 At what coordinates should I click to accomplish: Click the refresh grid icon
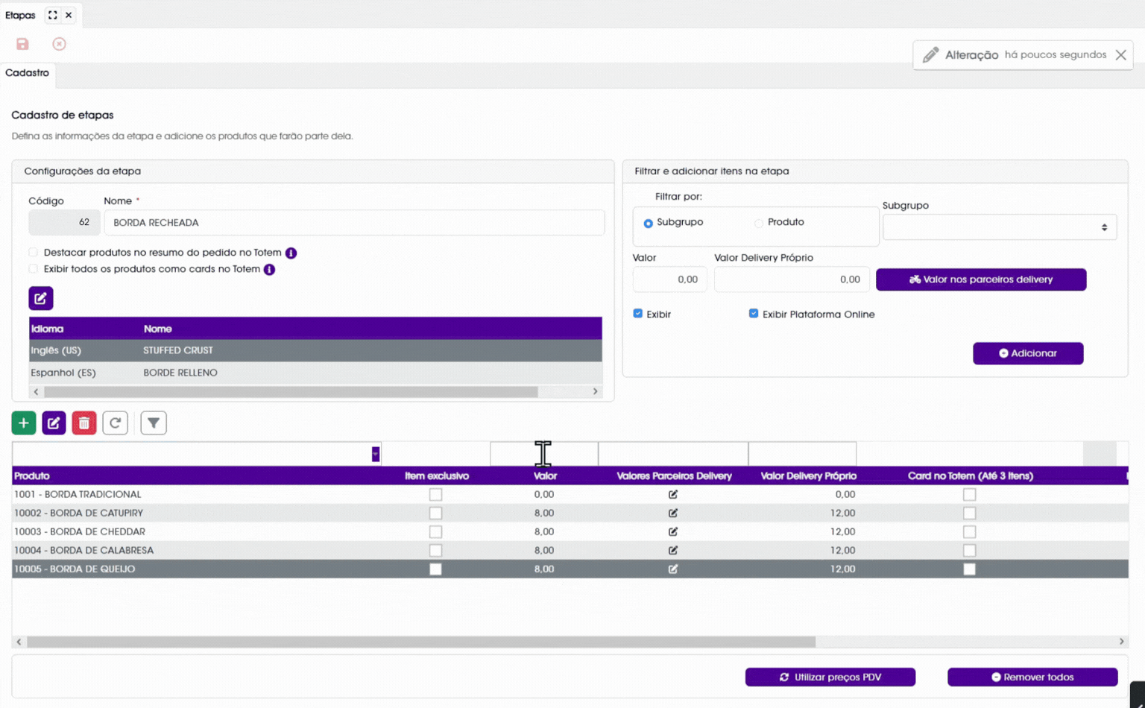[x=116, y=423]
